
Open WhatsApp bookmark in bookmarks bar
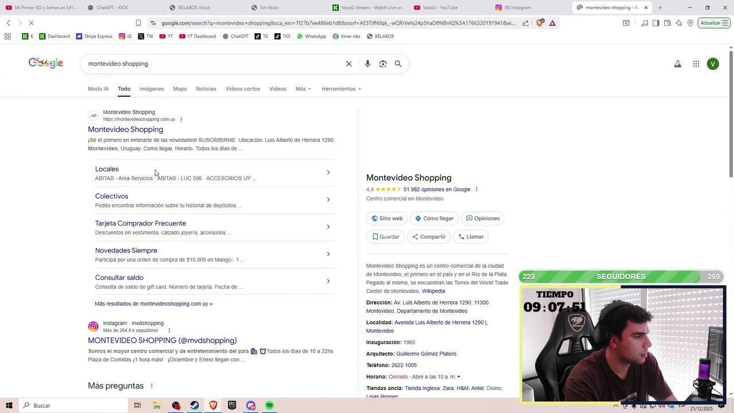point(311,36)
